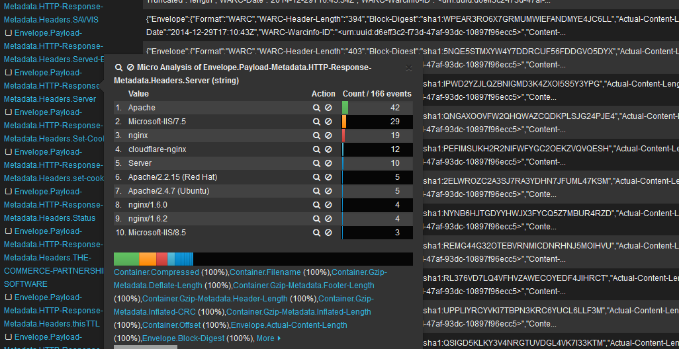Select Headers.Set-Cookie field in sidebar

[x=53, y=126]
